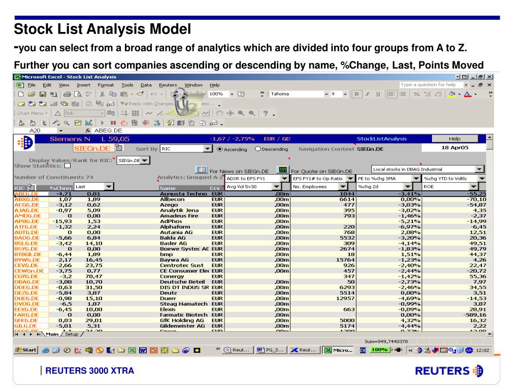Screen dimensions: 520x390
Task: Click the vertical scrollbar down arrow
Action: pyautogui.click(x=490, y=334)
